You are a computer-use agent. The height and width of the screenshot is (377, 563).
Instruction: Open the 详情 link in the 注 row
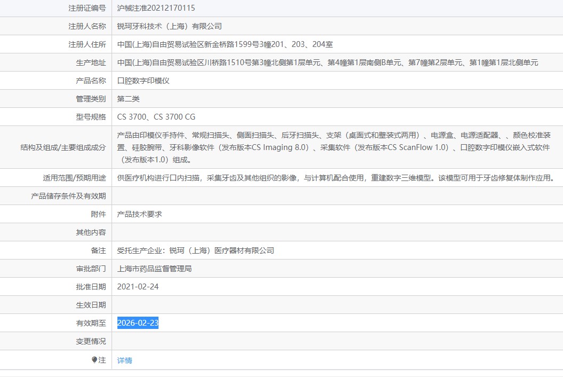[124, 360]
